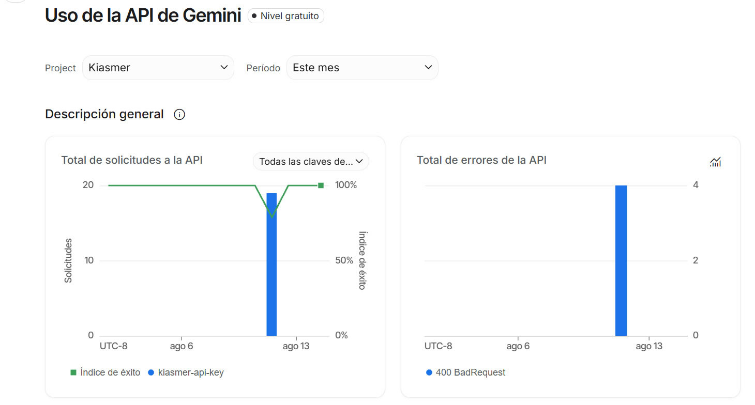Click the UTC-8 label in errores chart
This screenshot has width=755, height=405.
pyautogui.click(x=439, y=346)
